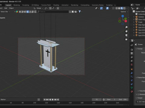Open the Output properties tab
Viewport: 145px width, 108px height.
132,53
